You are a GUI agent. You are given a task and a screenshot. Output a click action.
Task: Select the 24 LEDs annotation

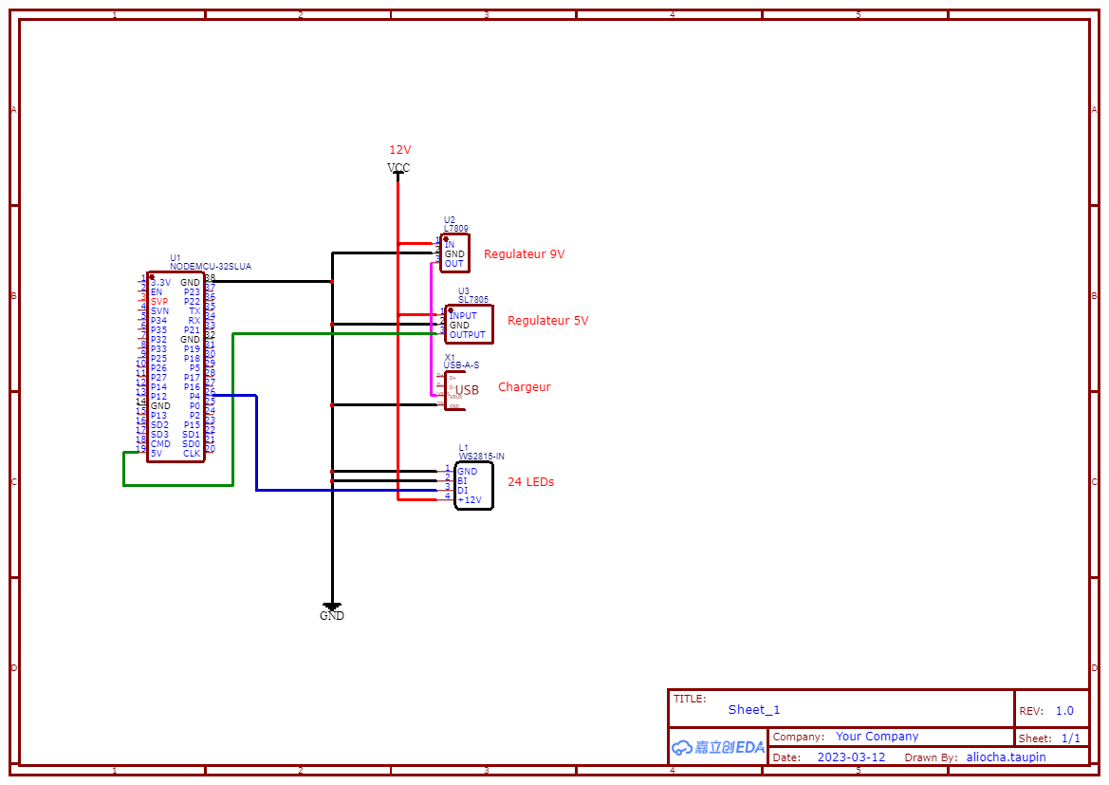point(530,481)
